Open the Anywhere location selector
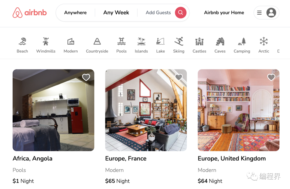The image size is (290, 189). tap(75, 13)
